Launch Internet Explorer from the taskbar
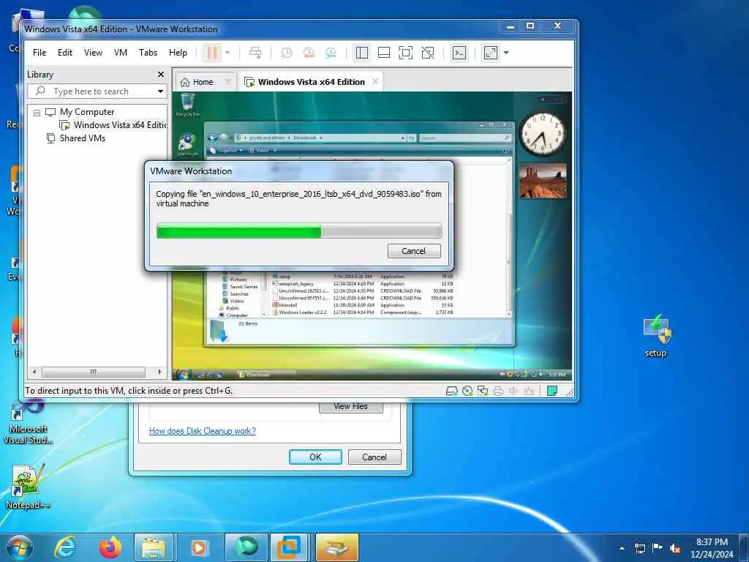 65,547
